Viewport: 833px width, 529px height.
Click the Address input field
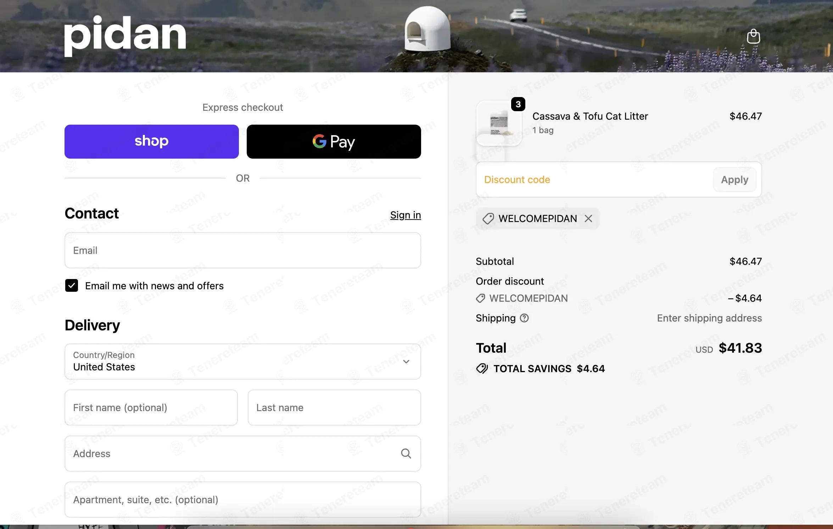pos(243,454)
